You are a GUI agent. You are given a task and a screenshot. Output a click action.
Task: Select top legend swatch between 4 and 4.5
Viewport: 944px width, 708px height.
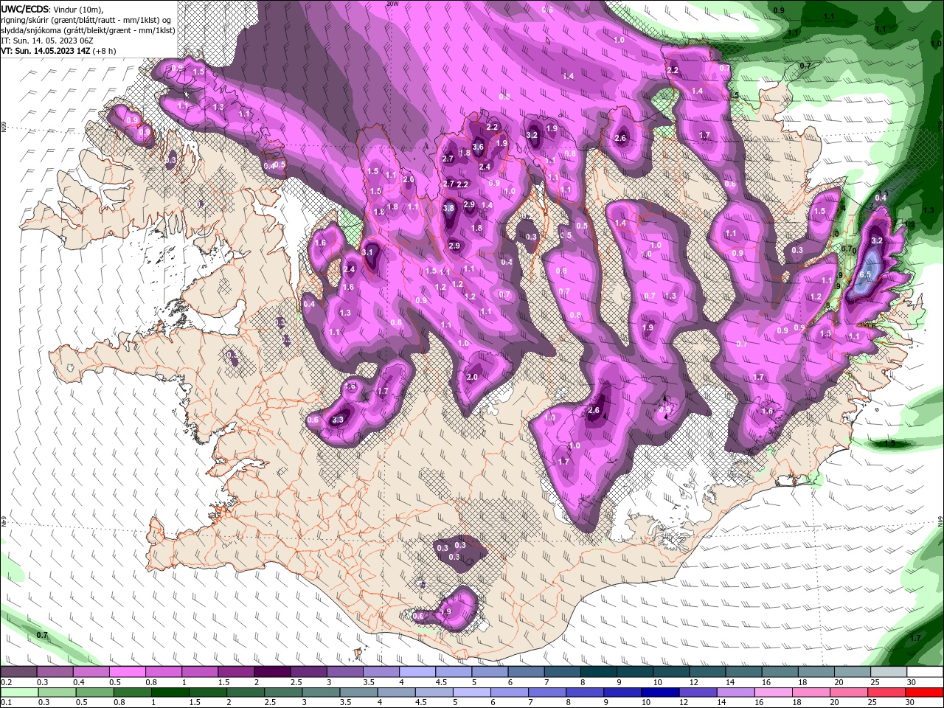tap(417, 672)
